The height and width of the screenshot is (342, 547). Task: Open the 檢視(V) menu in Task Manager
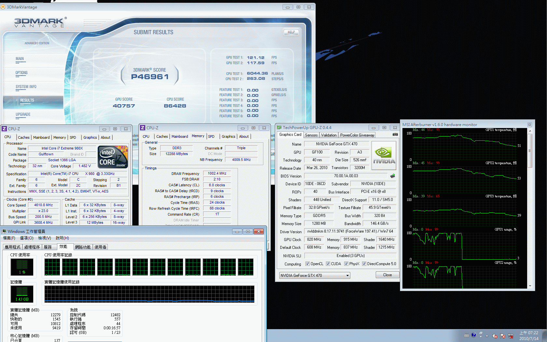[x=44, y=238]
